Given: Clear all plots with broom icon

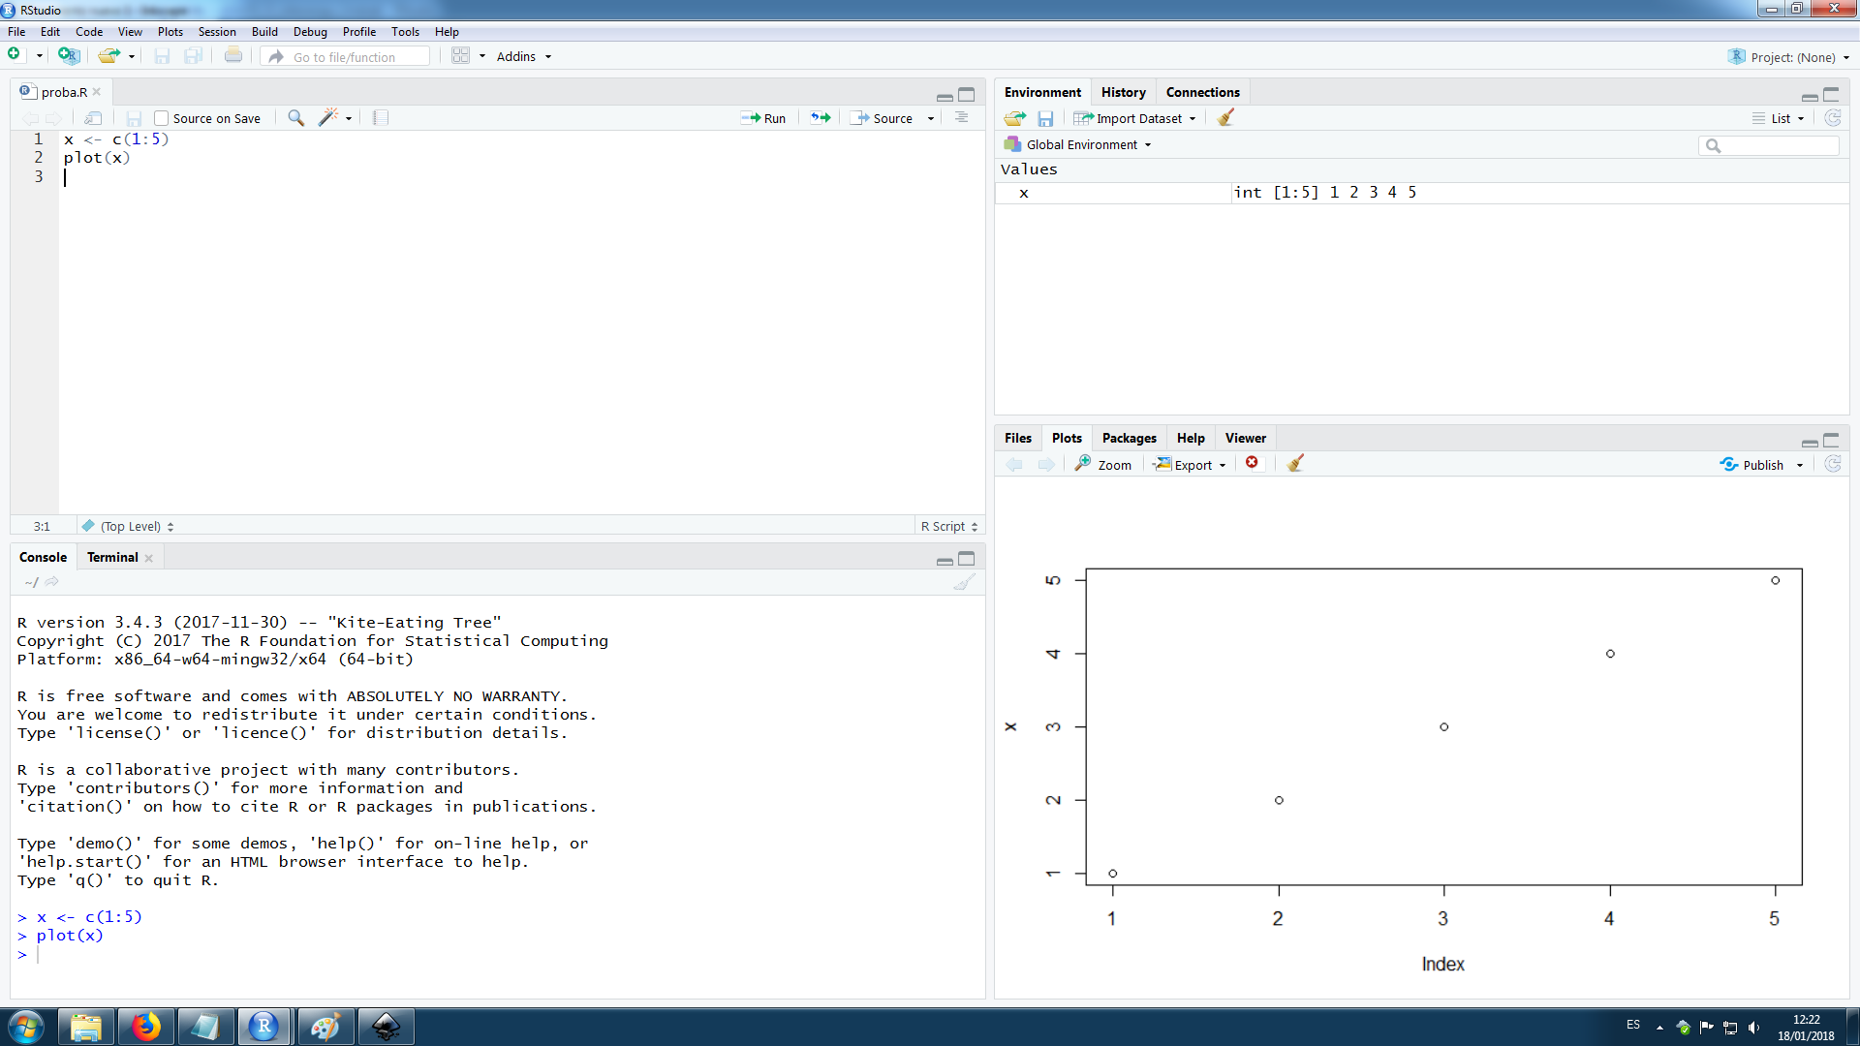Looking at the screenshot, I should pos(1295,464).
